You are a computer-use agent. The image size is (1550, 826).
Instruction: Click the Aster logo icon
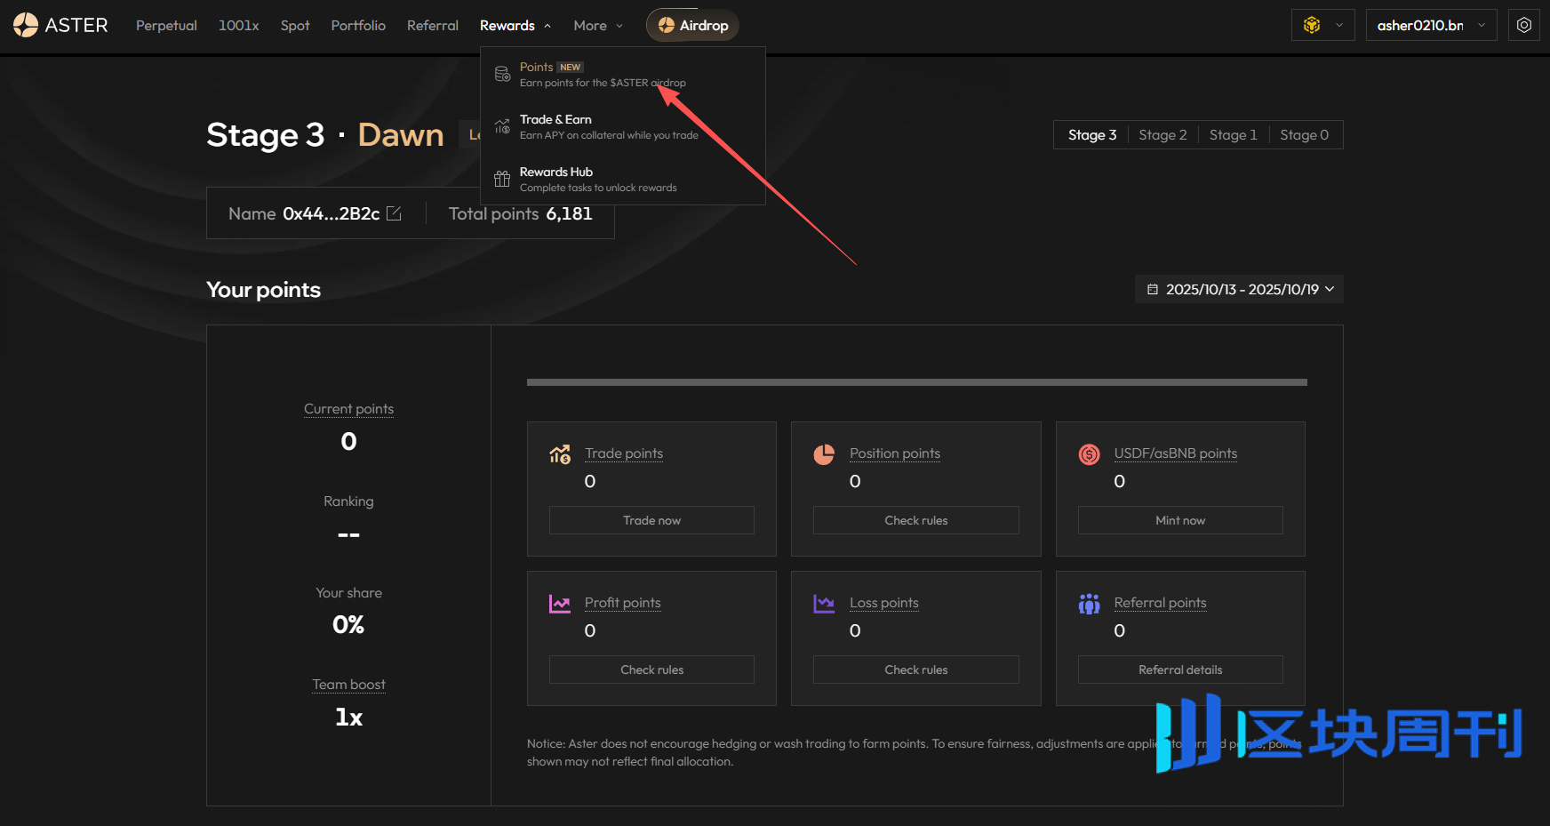point(26,25)
